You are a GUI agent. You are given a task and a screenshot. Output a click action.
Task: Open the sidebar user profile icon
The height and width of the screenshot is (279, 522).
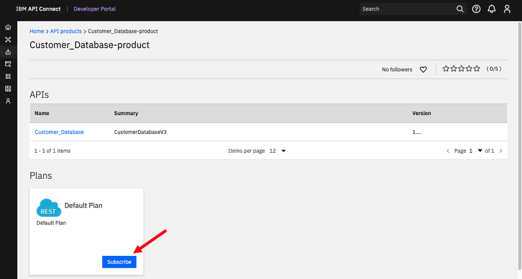click(8, 101)
